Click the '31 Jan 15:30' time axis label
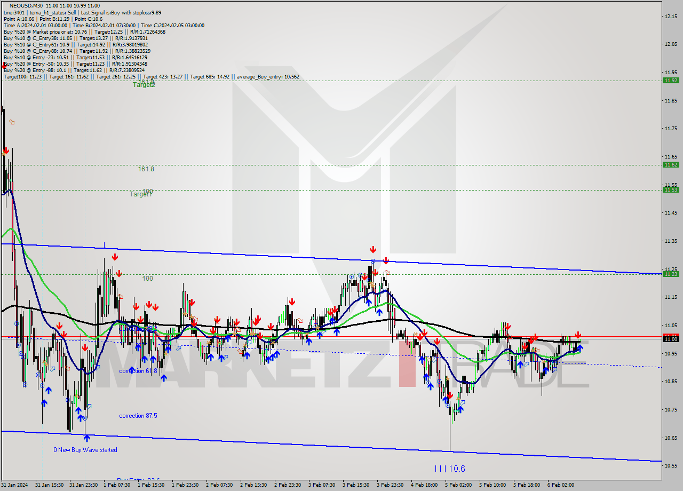 click(49, 485)
